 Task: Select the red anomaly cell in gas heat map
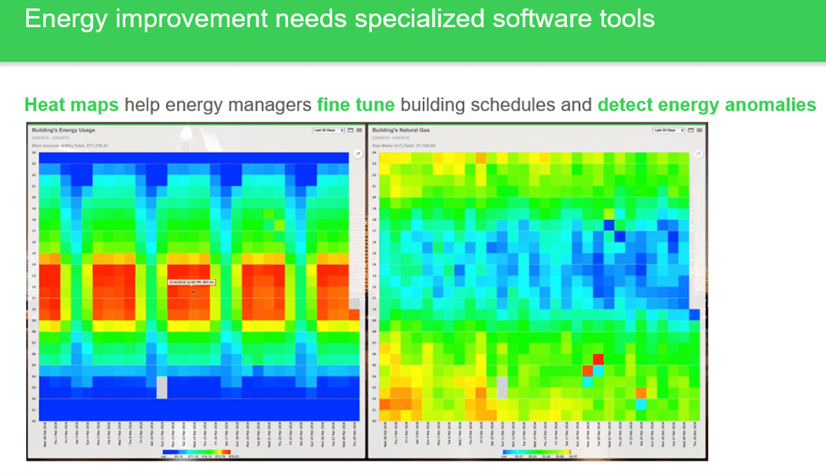click(x=597, y=359)
